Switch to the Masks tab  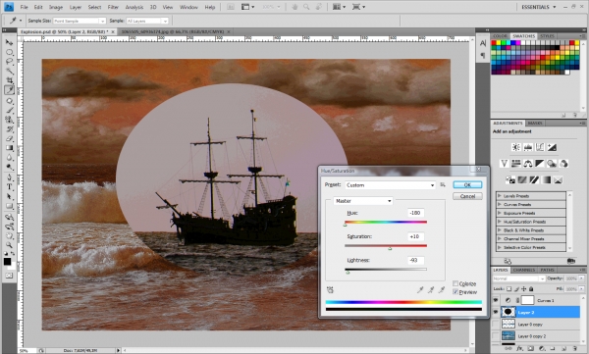coord(535,124)
